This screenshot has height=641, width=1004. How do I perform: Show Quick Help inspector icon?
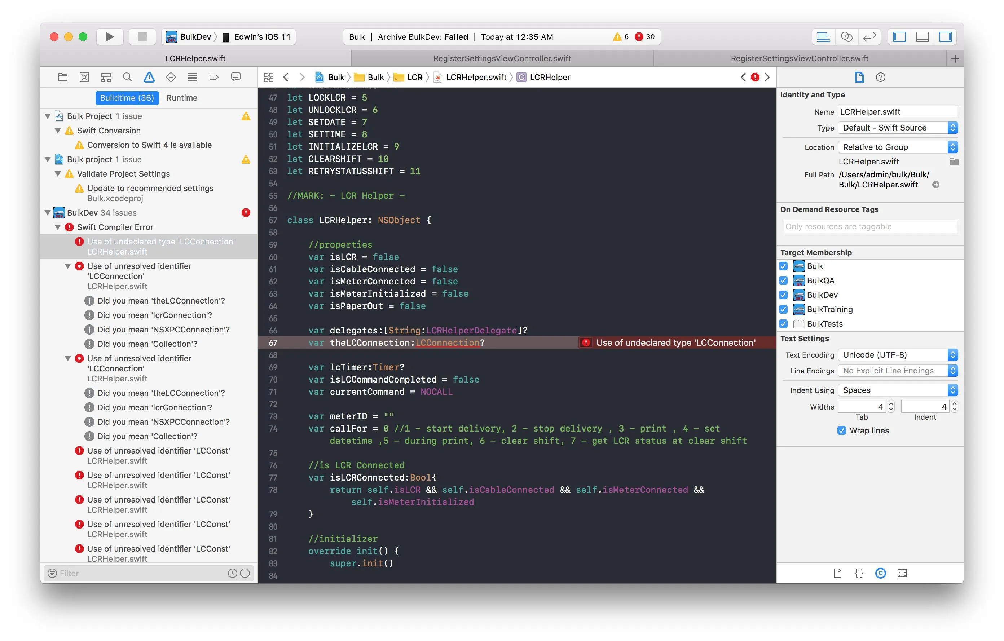pos(880,77)
